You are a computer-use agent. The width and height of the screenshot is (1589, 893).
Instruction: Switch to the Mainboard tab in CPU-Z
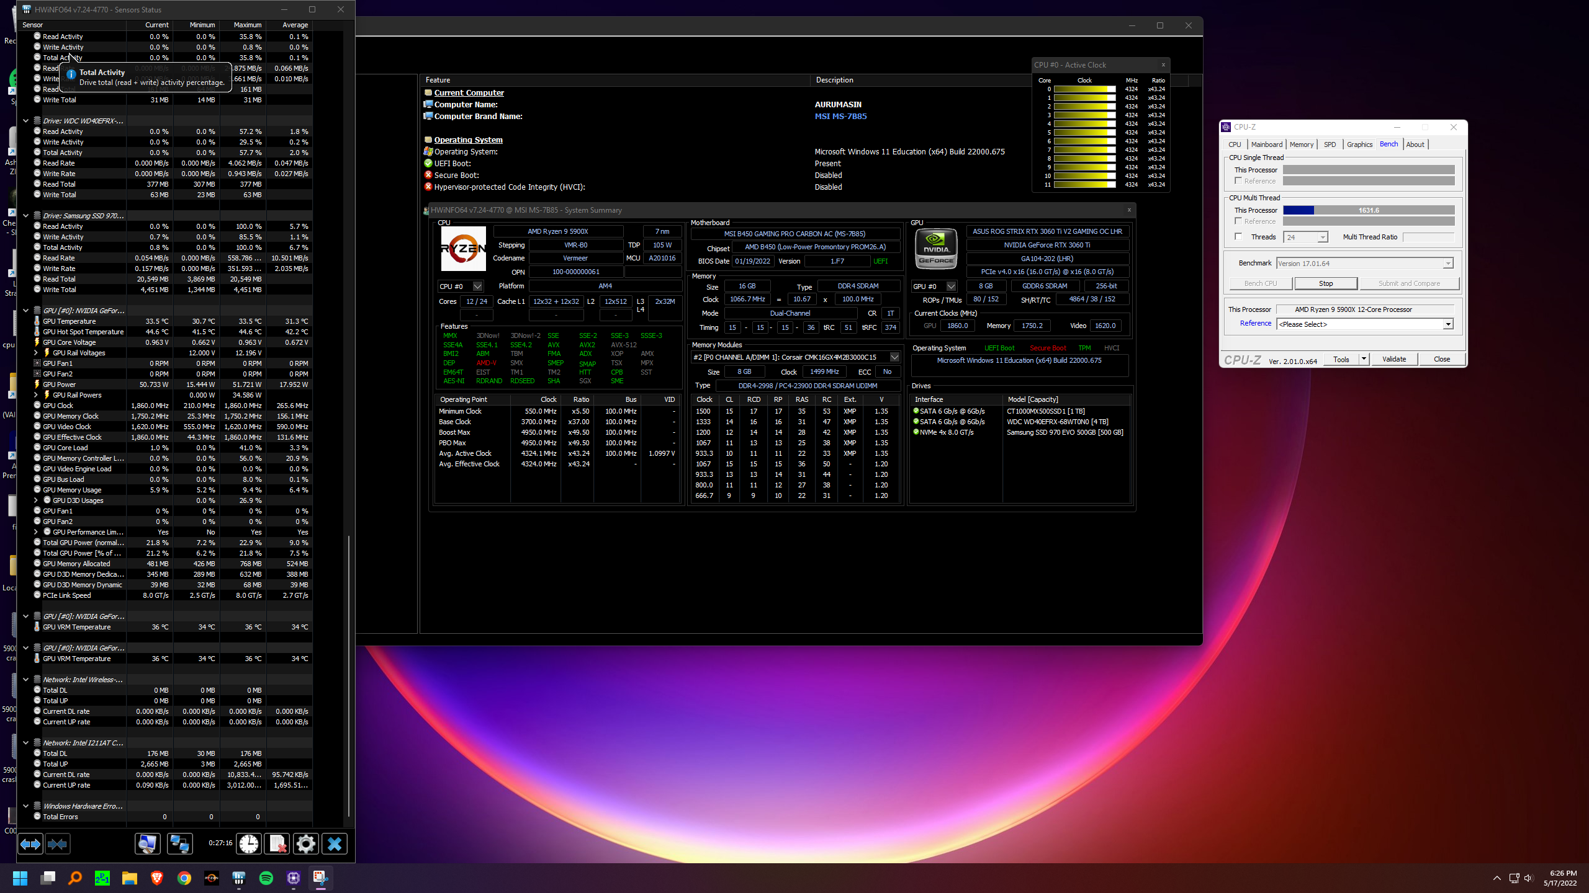[1267, 144]
